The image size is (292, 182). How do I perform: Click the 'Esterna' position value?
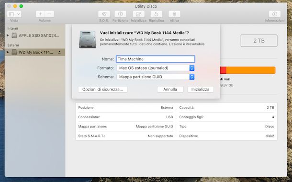click(167, 107)
